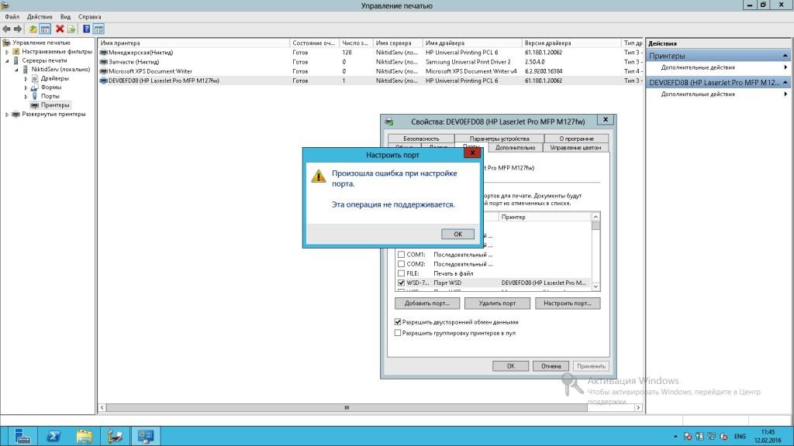794x446 pixels.
Task: Click the red X Delete toolbar icon
Action: tap(60, 29)
